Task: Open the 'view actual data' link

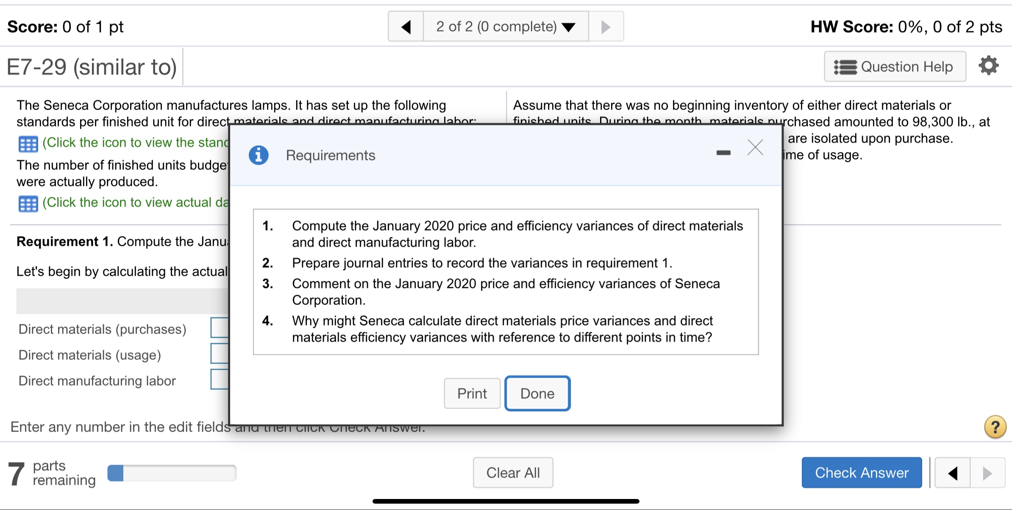Action: coord(136,202)
